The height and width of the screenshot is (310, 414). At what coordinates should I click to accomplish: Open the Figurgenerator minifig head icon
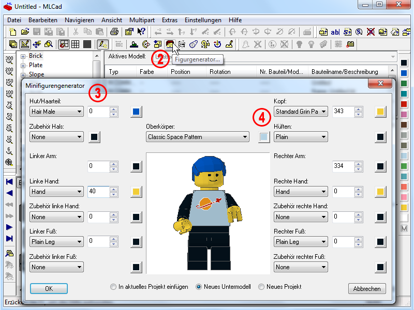pyautogui.click(x=170, y=44)
